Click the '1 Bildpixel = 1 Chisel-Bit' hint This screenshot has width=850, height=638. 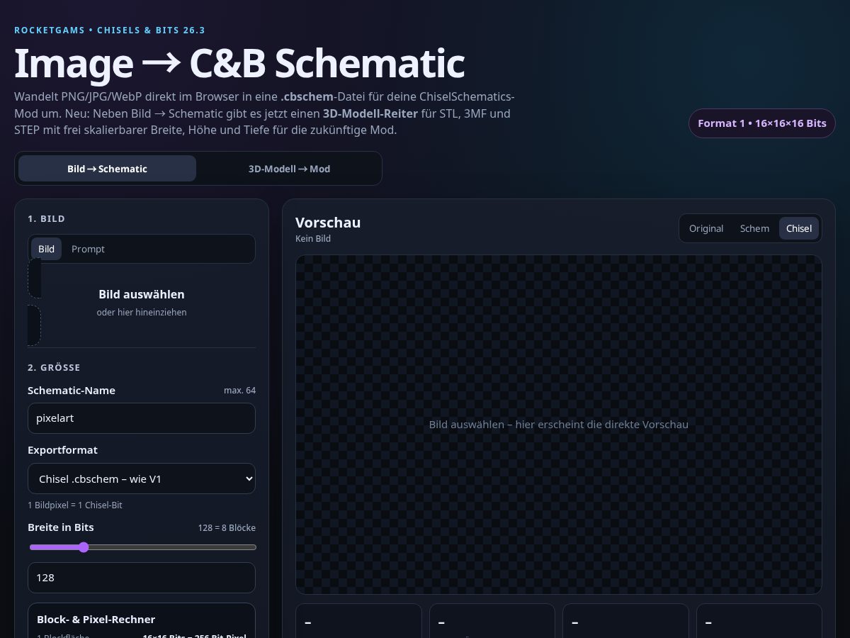(x=75, y=505)
